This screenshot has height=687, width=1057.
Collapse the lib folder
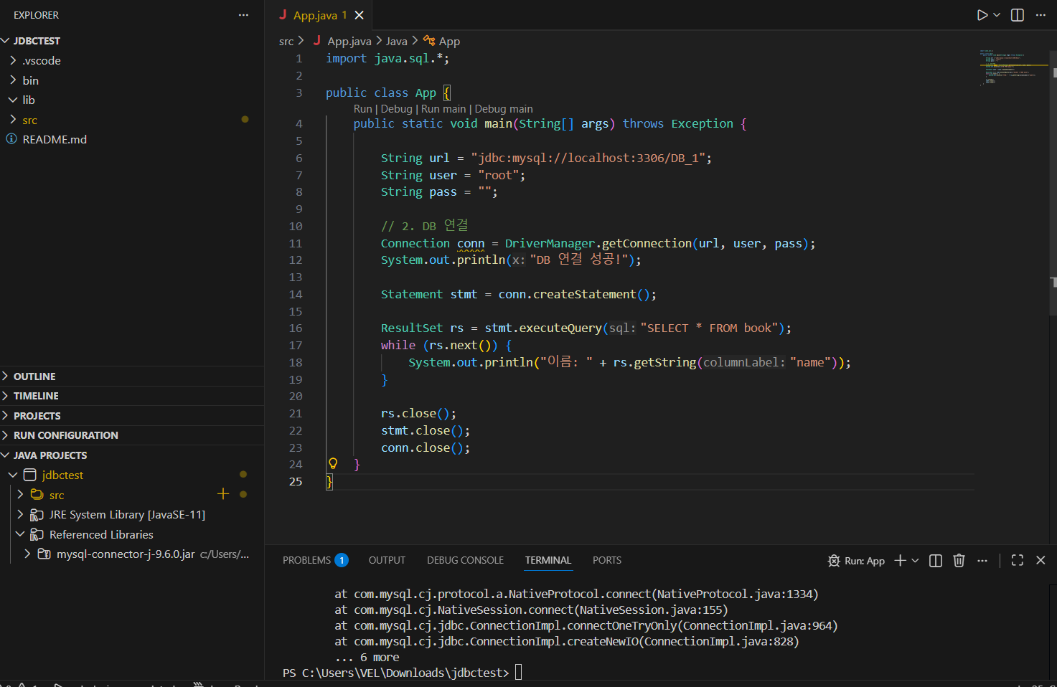(13, 100)
